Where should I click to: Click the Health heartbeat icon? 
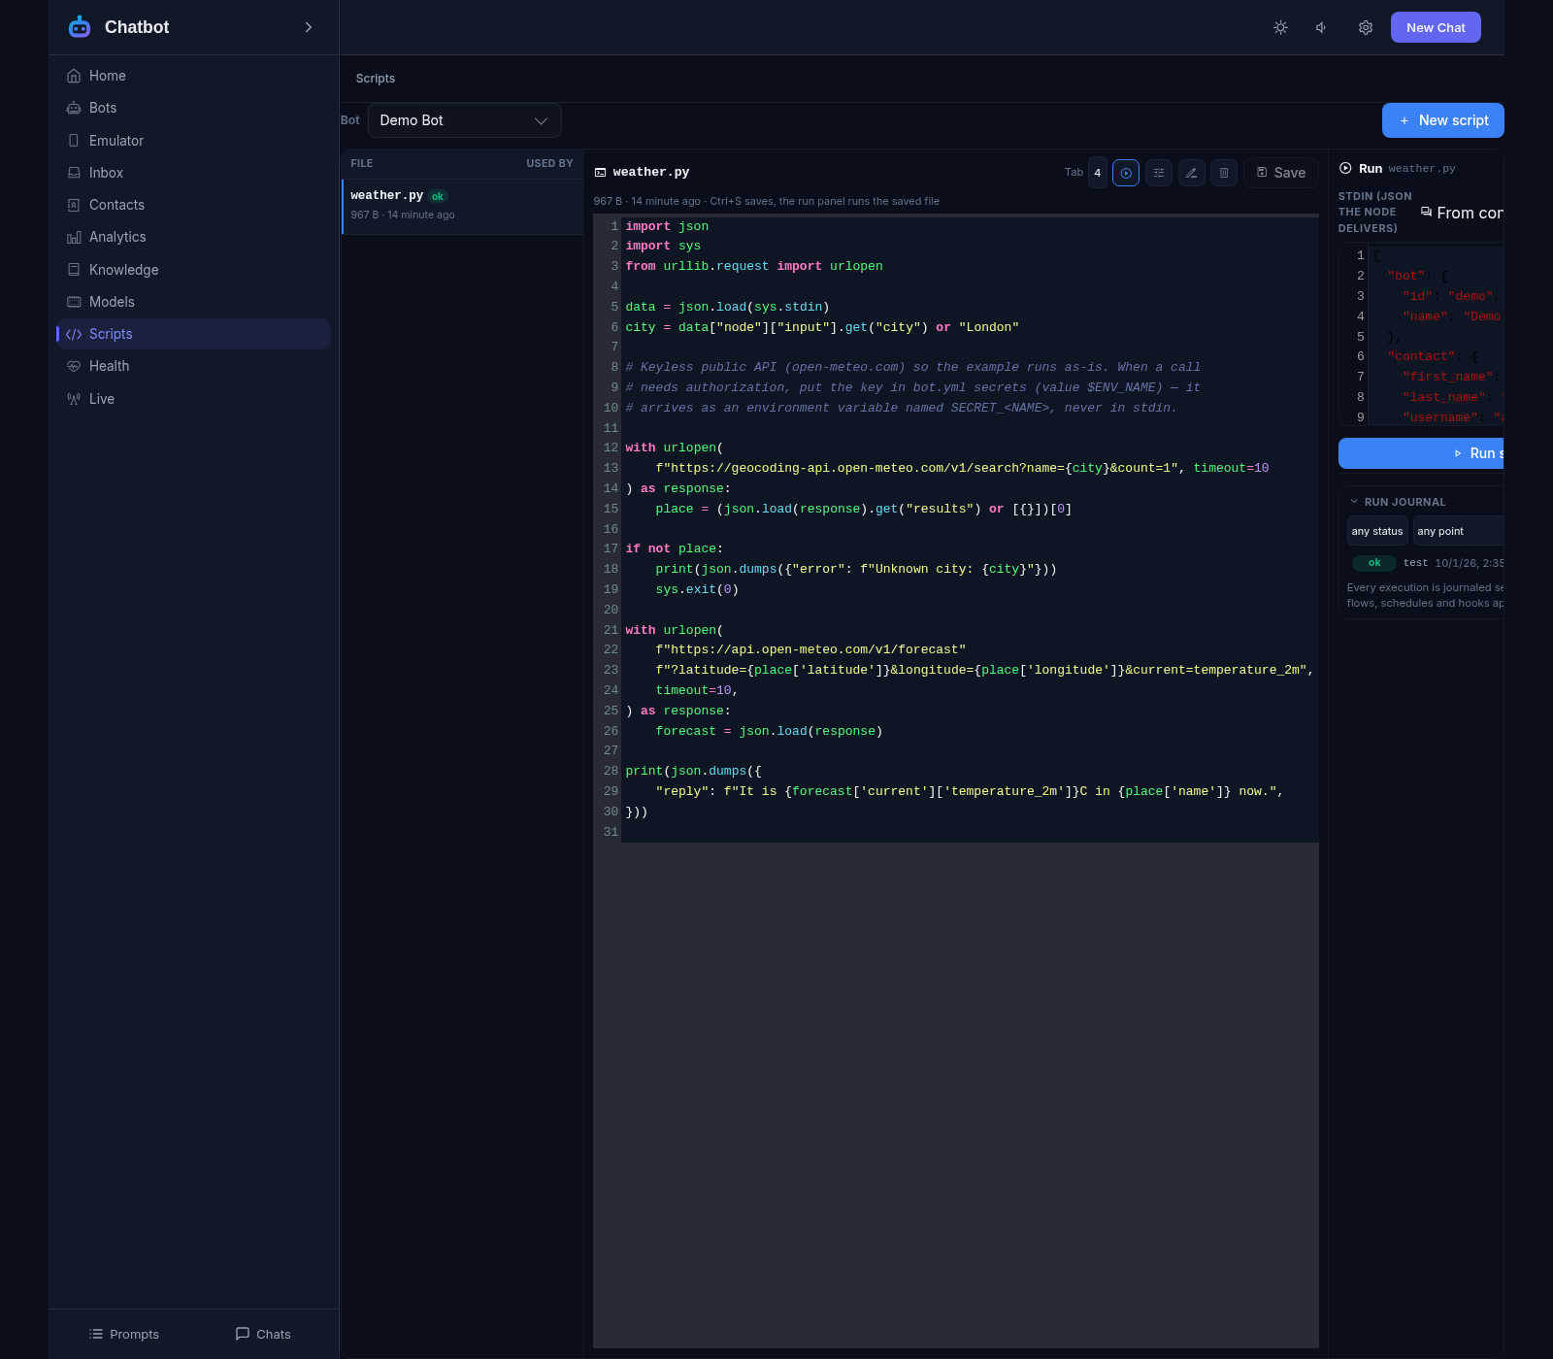74,366
